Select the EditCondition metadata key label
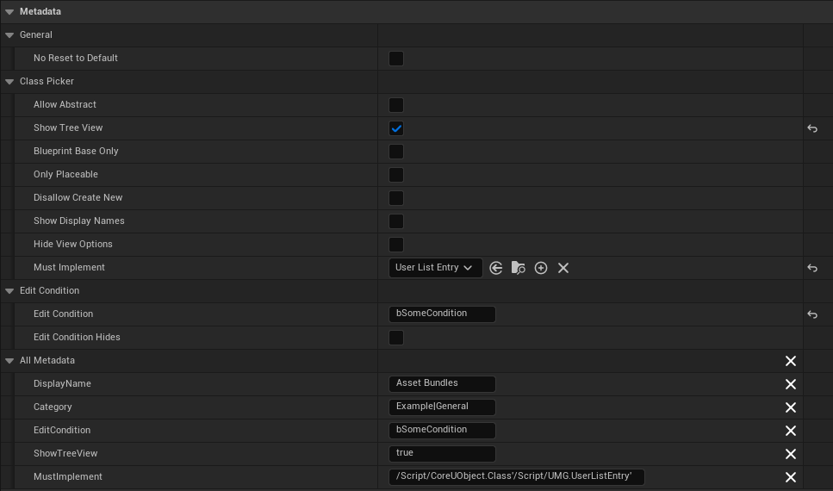The width and height of the screenshot is (833, 491). 62,430
